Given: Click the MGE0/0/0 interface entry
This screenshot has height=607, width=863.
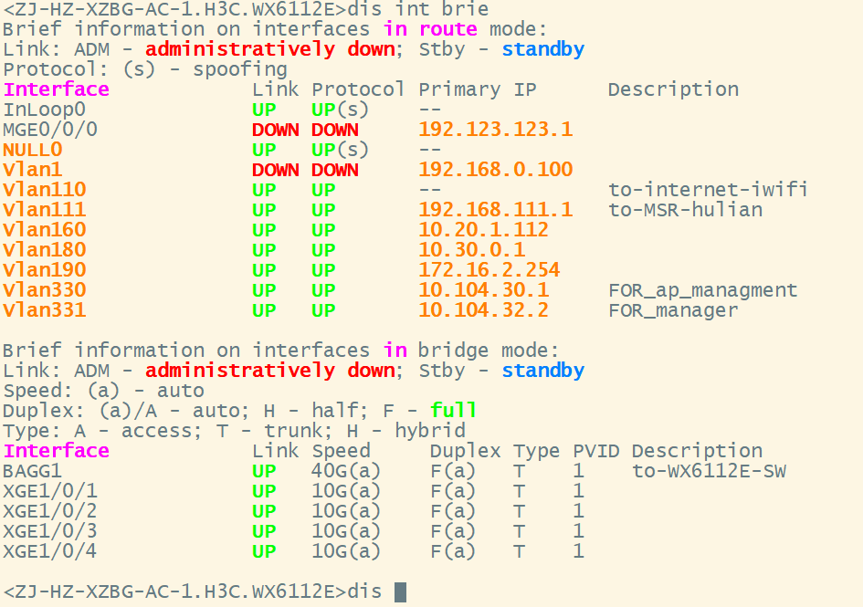Looking at the screenshot, I should 50,130.
